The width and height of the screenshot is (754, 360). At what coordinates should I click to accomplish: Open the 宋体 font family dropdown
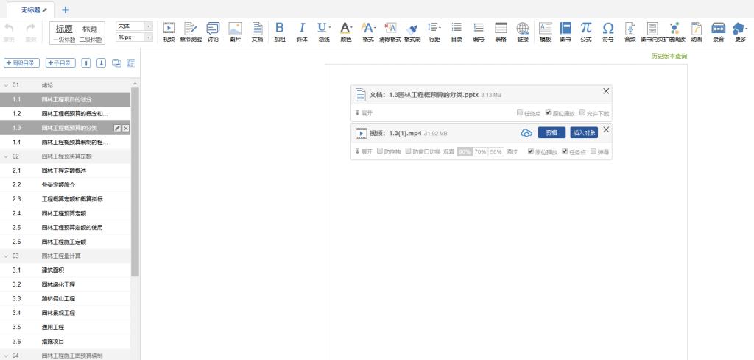tap(134, 26)
